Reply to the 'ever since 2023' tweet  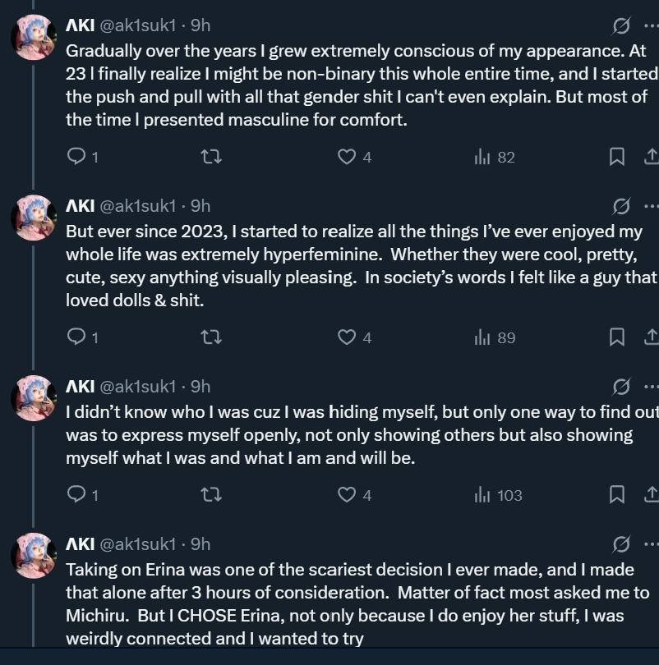coord(76,337)
